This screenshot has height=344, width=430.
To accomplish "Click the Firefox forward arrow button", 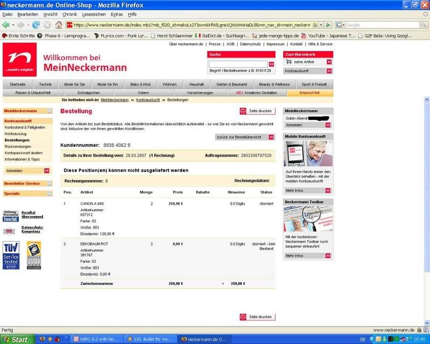I will [20, 25].
